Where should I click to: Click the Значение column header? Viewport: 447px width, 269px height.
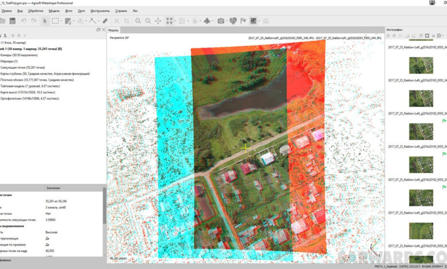point(53,188)
